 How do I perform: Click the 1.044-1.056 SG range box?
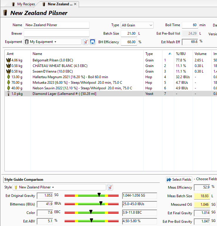(x=139, y=196)
